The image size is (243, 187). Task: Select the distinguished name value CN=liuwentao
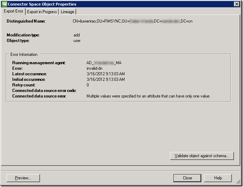coord(132,21)
